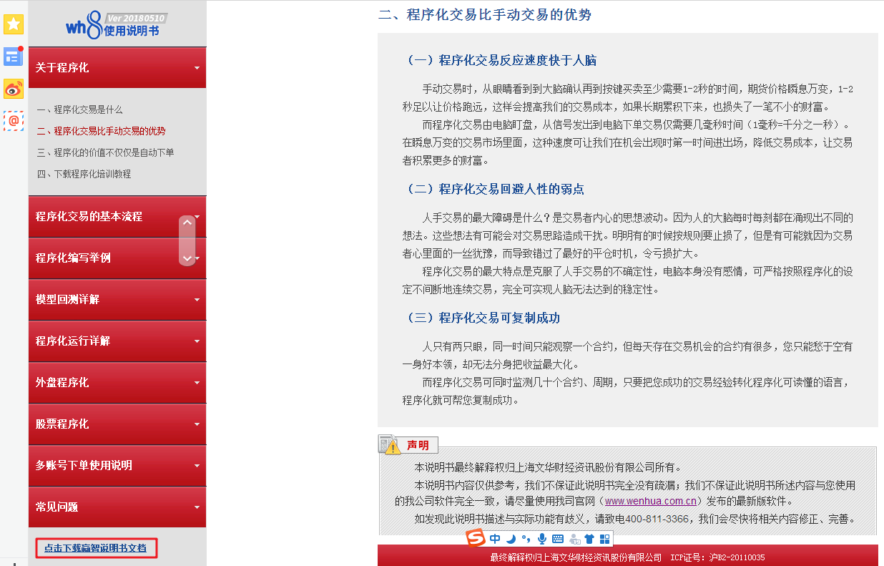Screen dimensions: 884x566
Task: Open the Sogou soft keyboard icon
Action: 558,539
